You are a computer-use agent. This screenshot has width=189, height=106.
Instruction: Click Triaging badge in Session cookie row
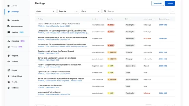point(129,52)
